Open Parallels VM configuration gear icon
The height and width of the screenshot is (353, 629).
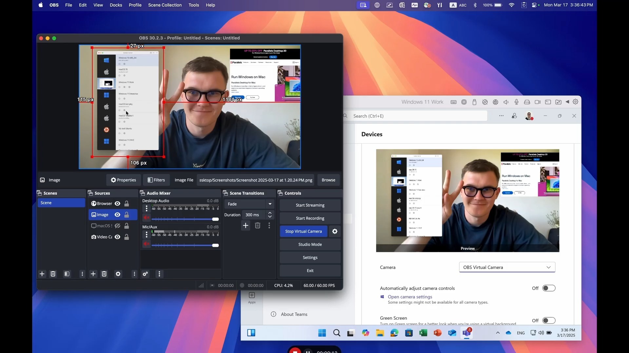tap(576, 102)
